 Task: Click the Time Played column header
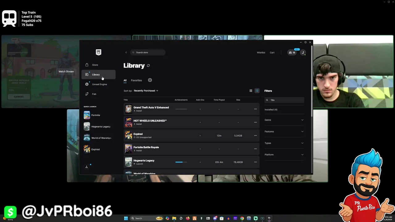[x=219, y=100]
